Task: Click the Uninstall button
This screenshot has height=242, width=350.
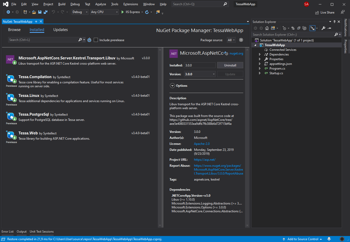Action: pos(230,65)
